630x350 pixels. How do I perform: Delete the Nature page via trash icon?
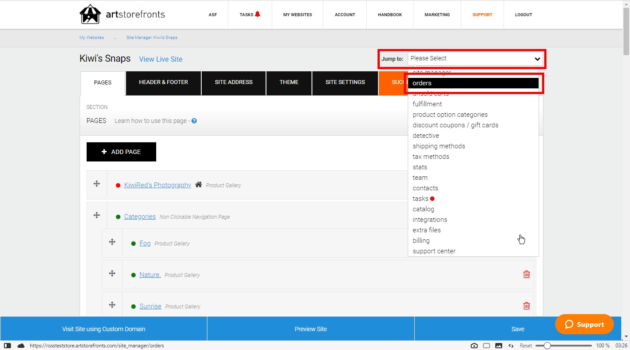tap(526, 274)
